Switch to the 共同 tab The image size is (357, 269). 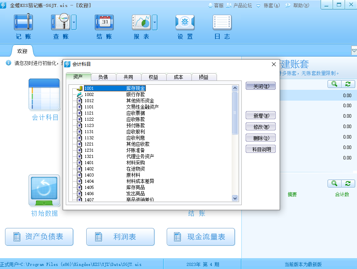pos(128,77)
